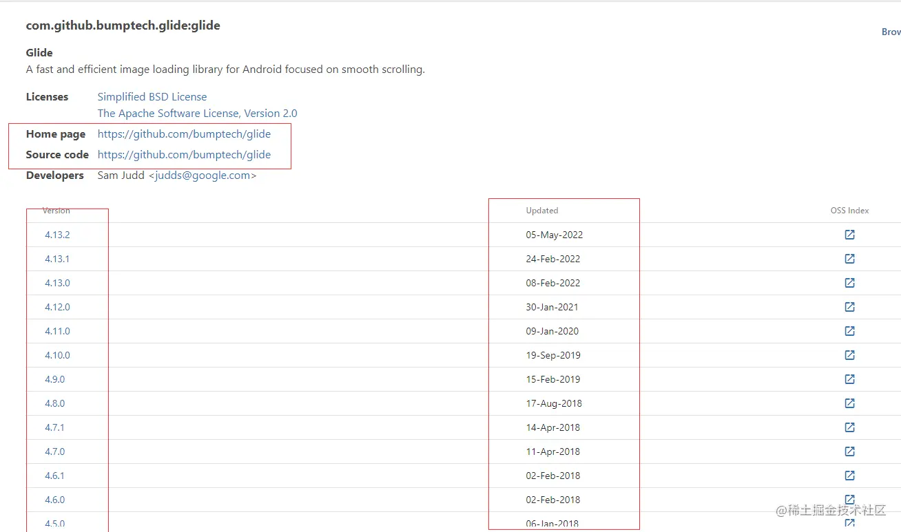Viewport: 901px width, 532px height.
Task: Select the date 05-May-2022
Action: click(x=555, y=235)
